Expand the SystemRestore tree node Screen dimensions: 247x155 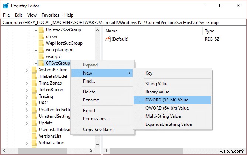28,70
